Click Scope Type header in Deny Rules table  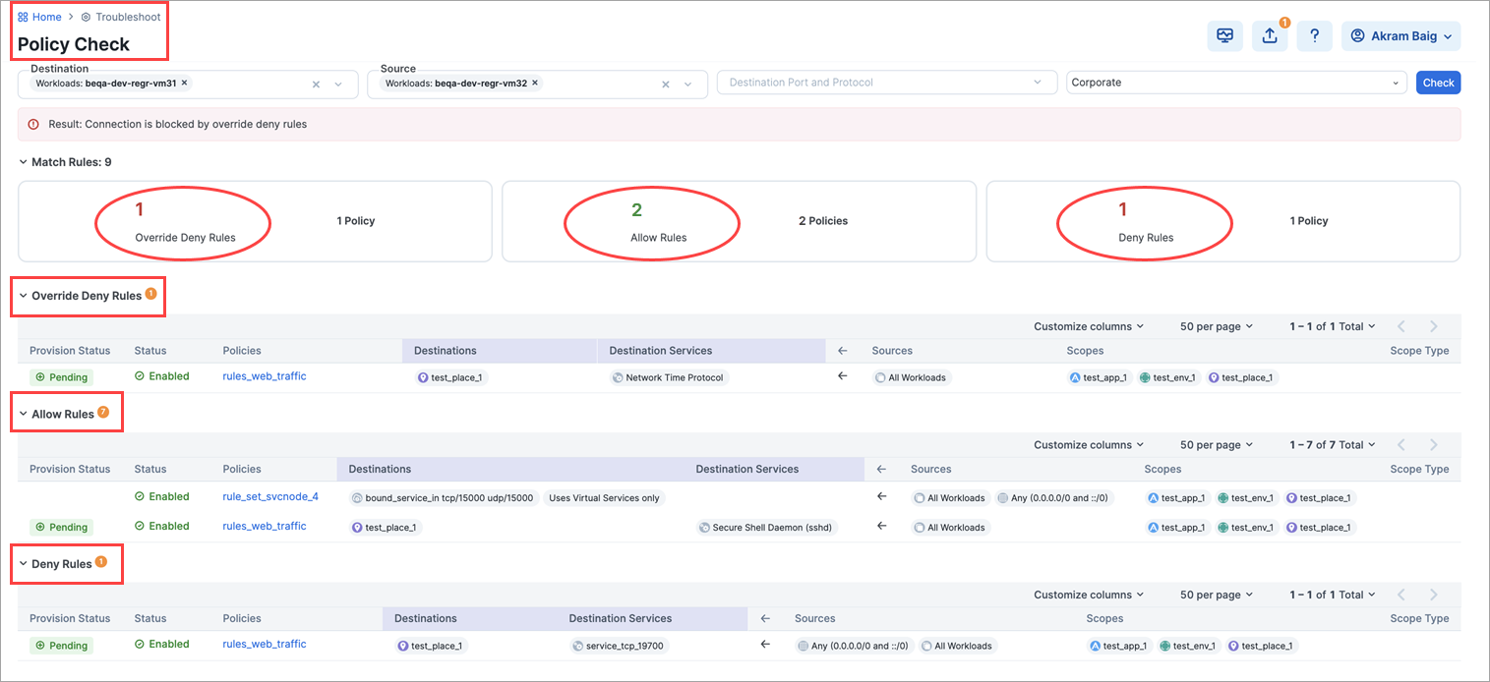pyautogui.click(x=1419, y=619)
